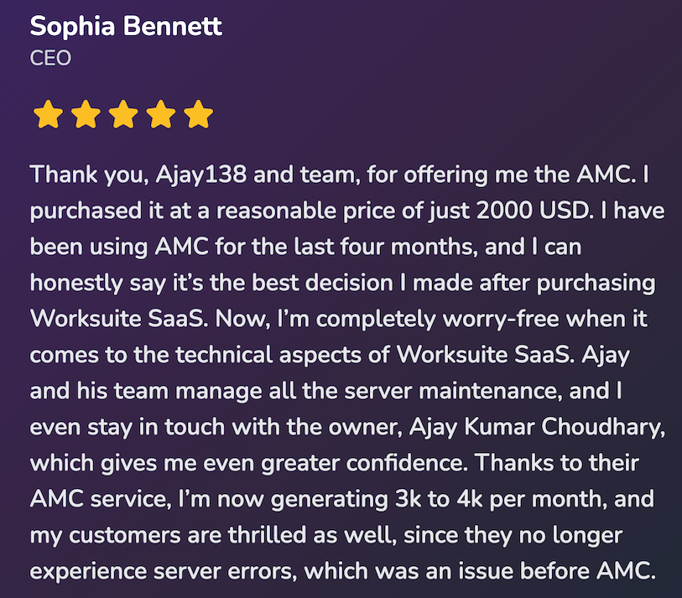
Task: Click the reviewer name Sophia Bennett
Action: [126, 26]
